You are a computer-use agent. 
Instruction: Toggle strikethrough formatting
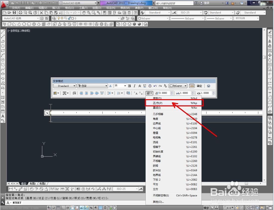coord(140,86)
